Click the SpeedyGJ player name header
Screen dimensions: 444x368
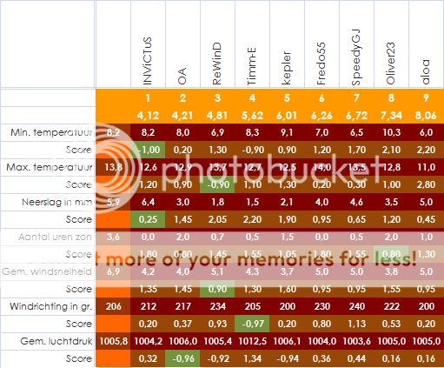point(356,57)
